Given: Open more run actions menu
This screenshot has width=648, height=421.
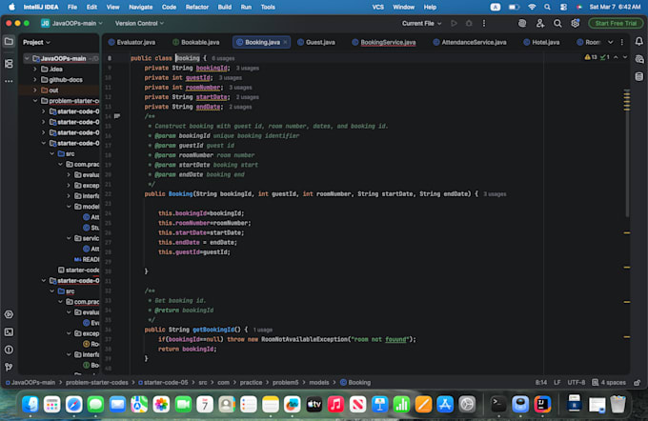Looking at the screenshot, I should 484,24.
